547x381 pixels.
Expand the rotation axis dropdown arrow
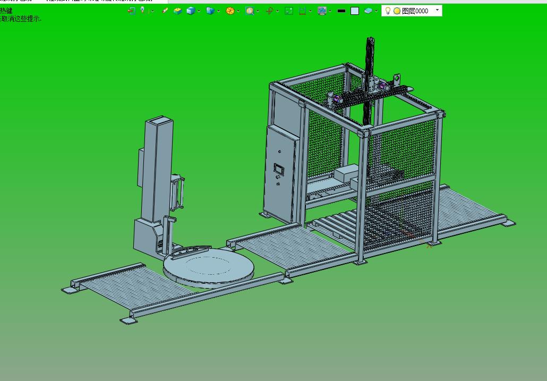point(277,11)
